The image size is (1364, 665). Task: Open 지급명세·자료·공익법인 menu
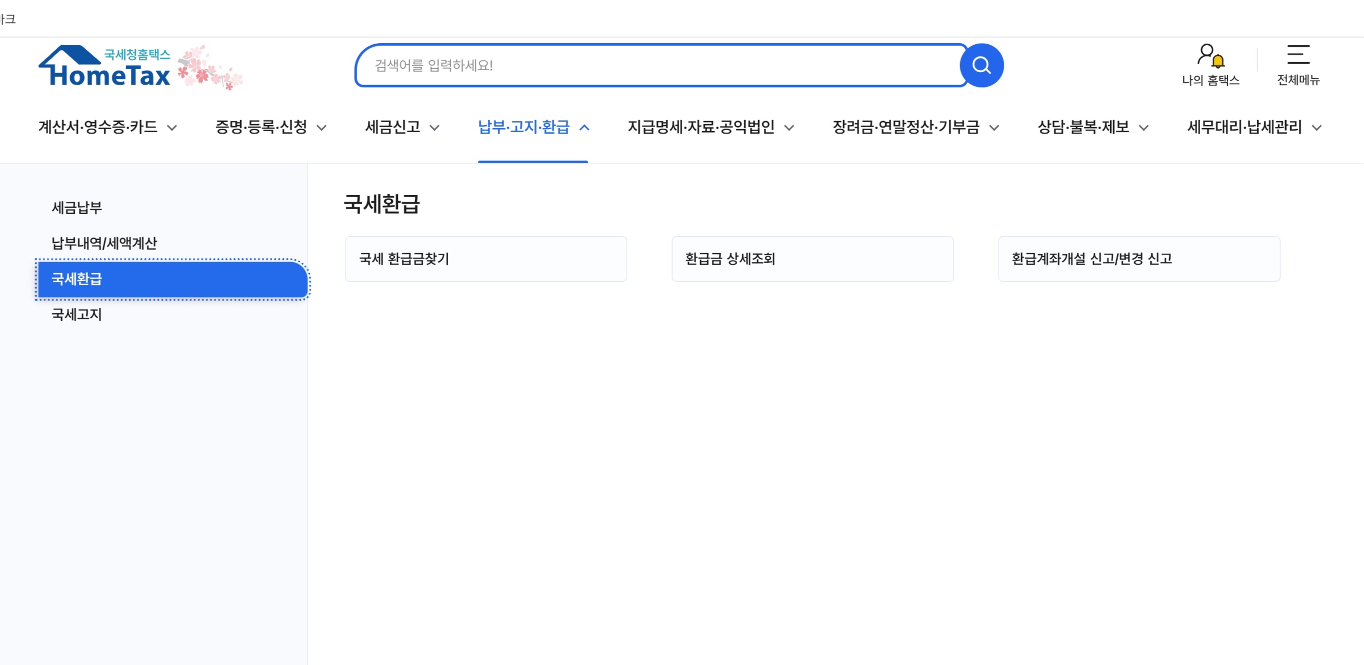tap(710, 128)
